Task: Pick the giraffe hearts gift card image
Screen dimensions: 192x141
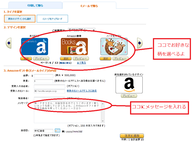Action: [x=114, y=46]
